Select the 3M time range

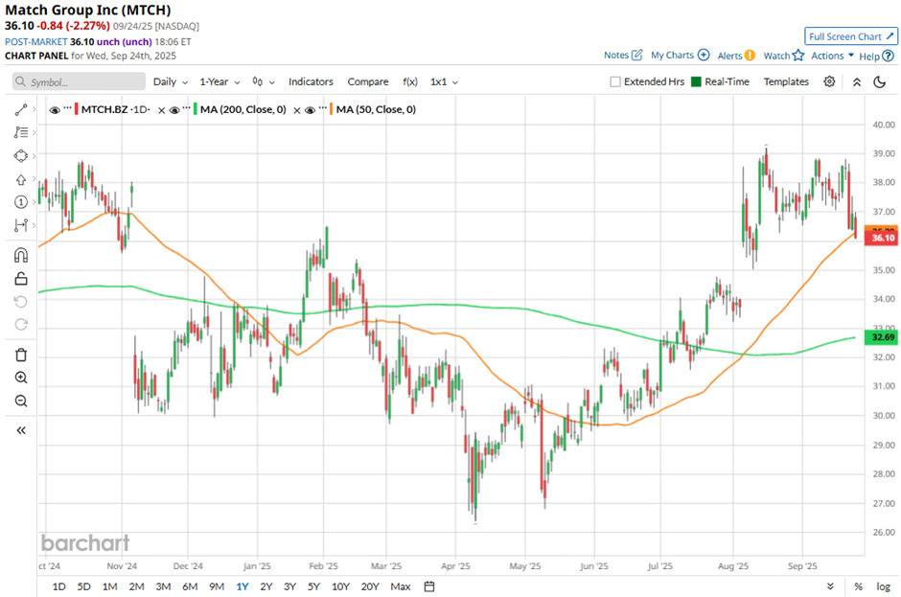coord(163,586)
